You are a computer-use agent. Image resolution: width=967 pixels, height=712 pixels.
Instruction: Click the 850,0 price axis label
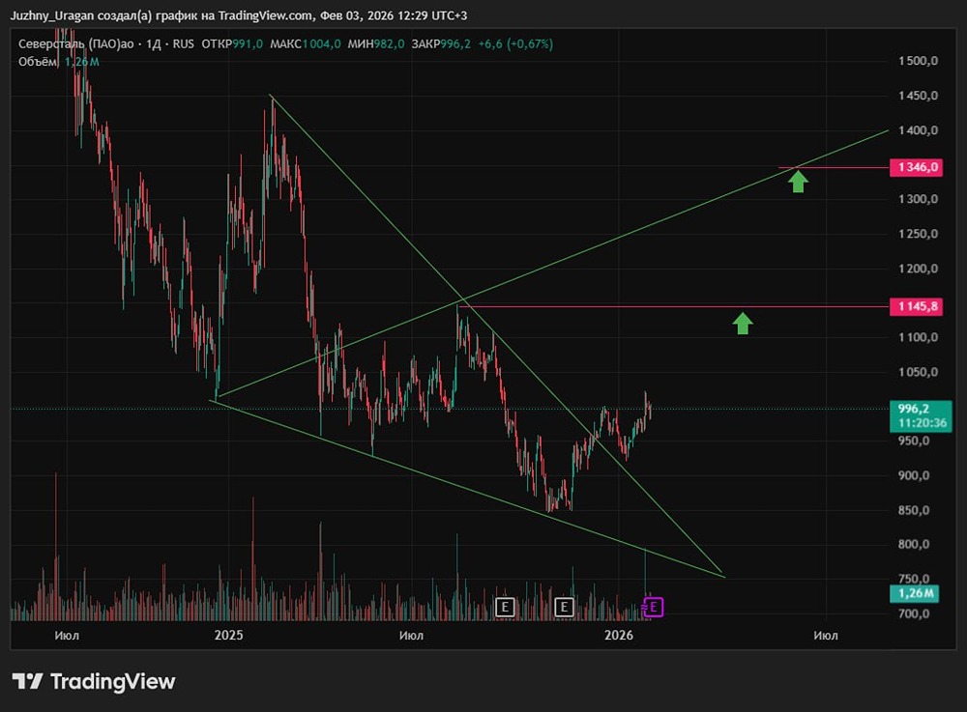914,510
